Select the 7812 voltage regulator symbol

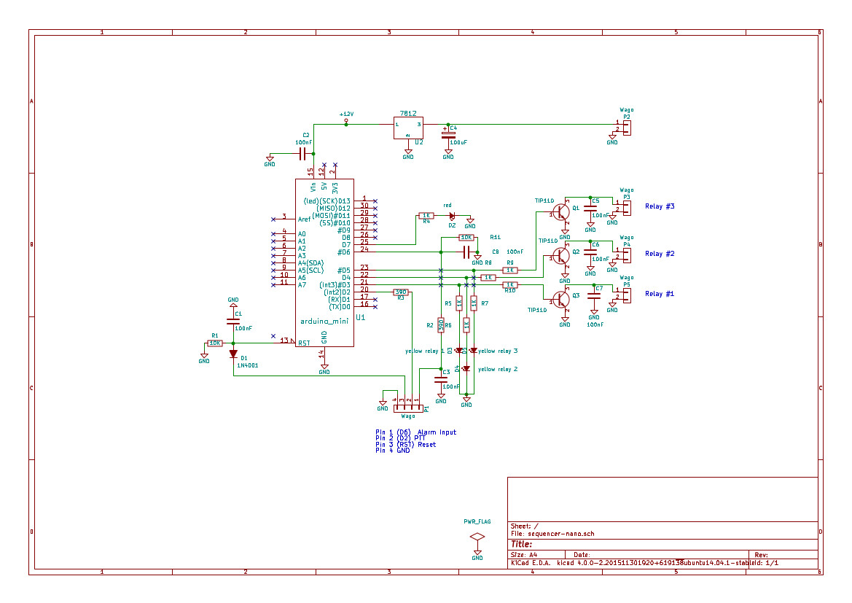[407, 126]
